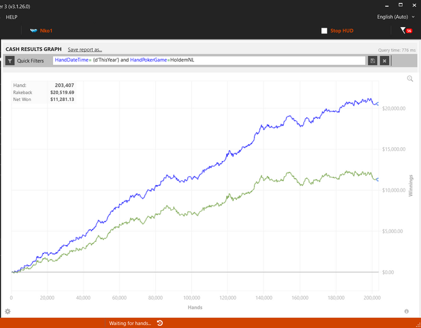The width and height of the screenshot is (421, 328).
Task: Click the $5,000.00 axis label
Action: pyautogui.click(x=392, y=231)
